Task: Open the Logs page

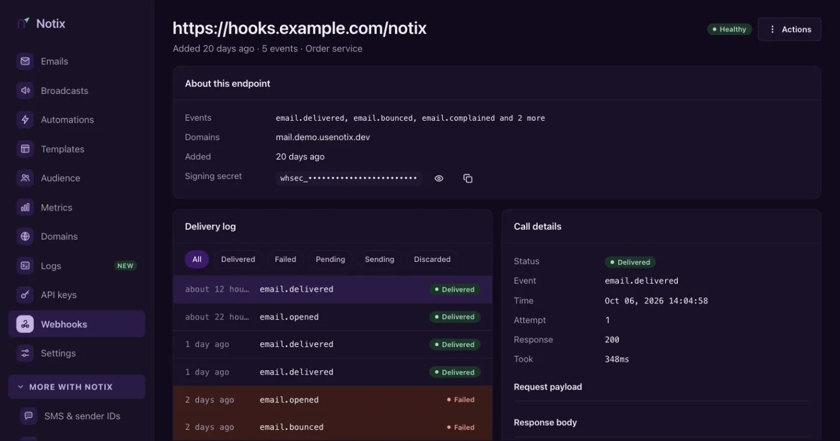Action: click(x=76, y=265)
